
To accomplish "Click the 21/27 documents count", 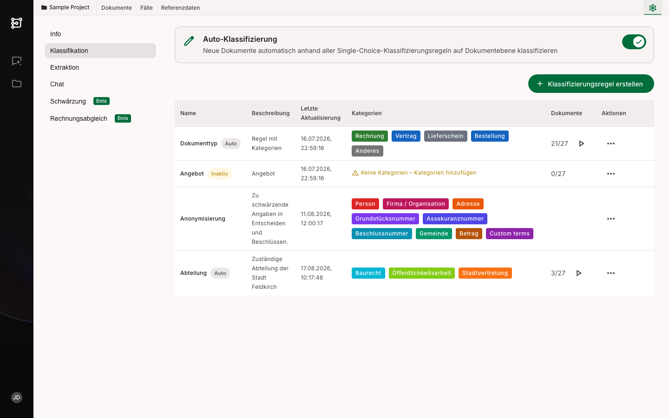I will coord(559,144).
